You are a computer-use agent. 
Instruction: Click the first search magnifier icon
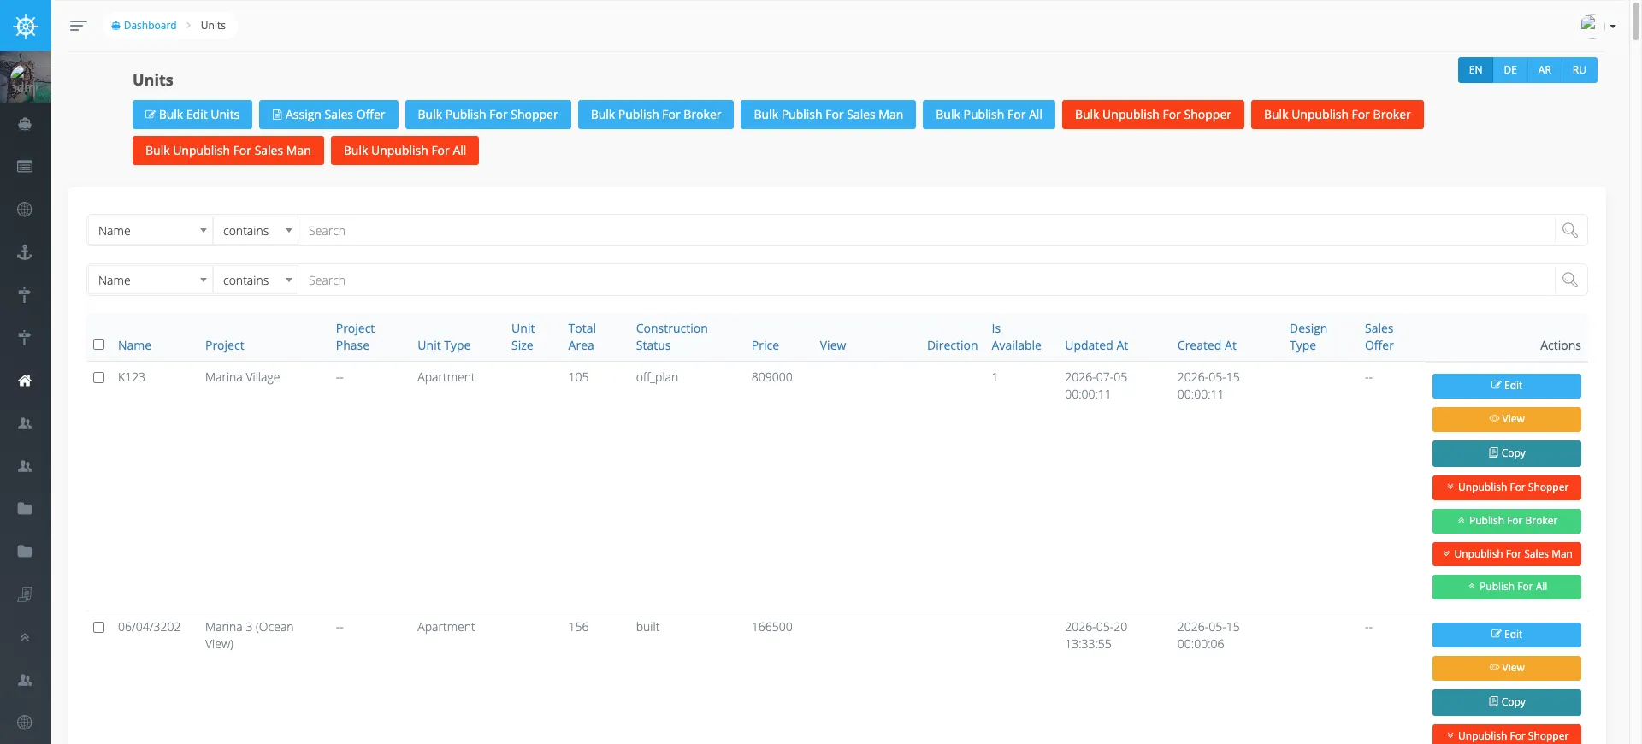[x=1570, y=230]
